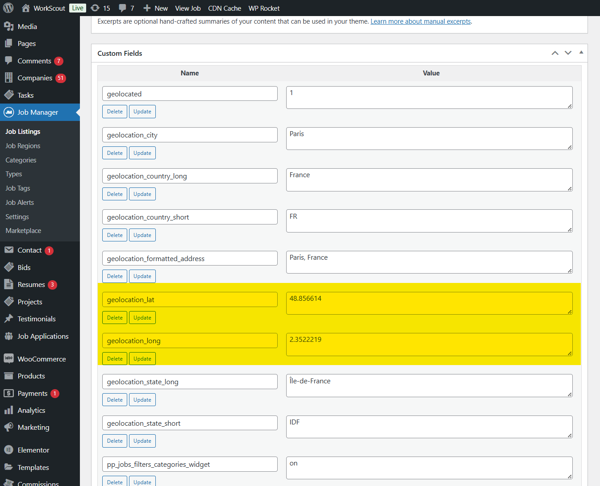The height and width of the screenshot is (486, 600).
Task: Open the comments bubble icon in admin bar
Action: click(122, 8)
